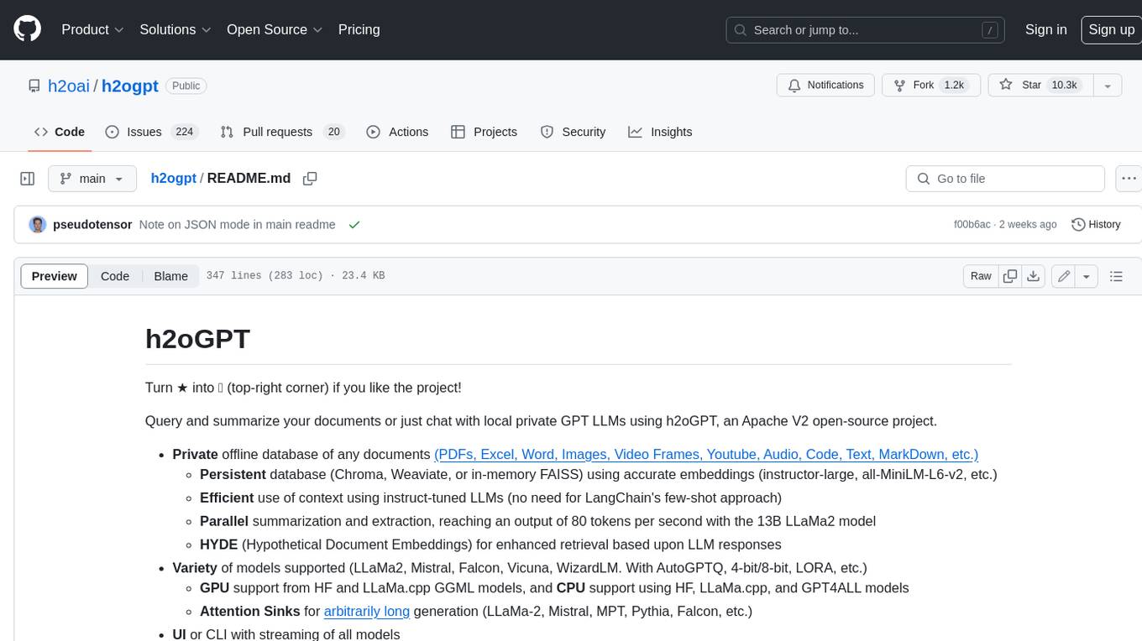The width and height of the screenshot is (1142, 641).
Task: Click the star count 10.3k
Action: 1064,86
